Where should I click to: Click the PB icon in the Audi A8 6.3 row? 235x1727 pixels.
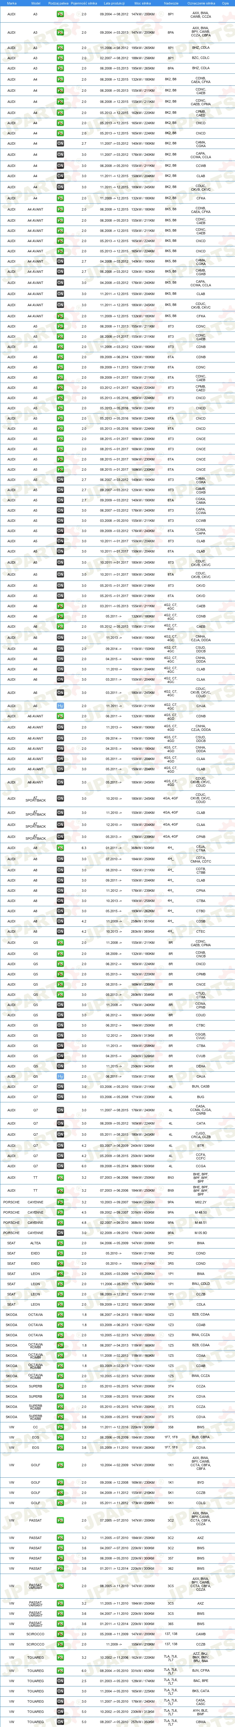point(60,848)
